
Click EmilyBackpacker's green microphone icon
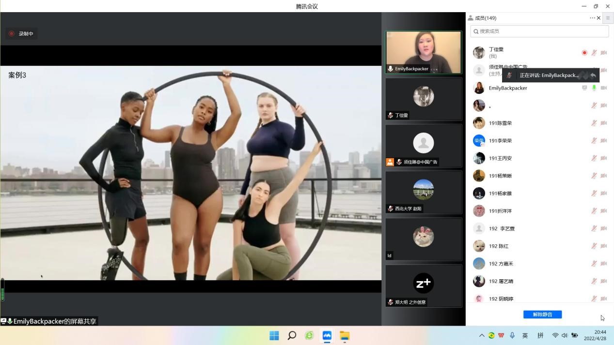pyautogui.click(x=594, y=88)
